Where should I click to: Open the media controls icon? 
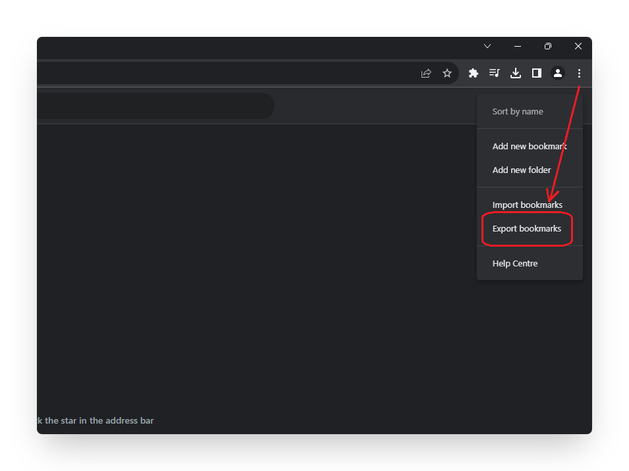click(495, 73)
